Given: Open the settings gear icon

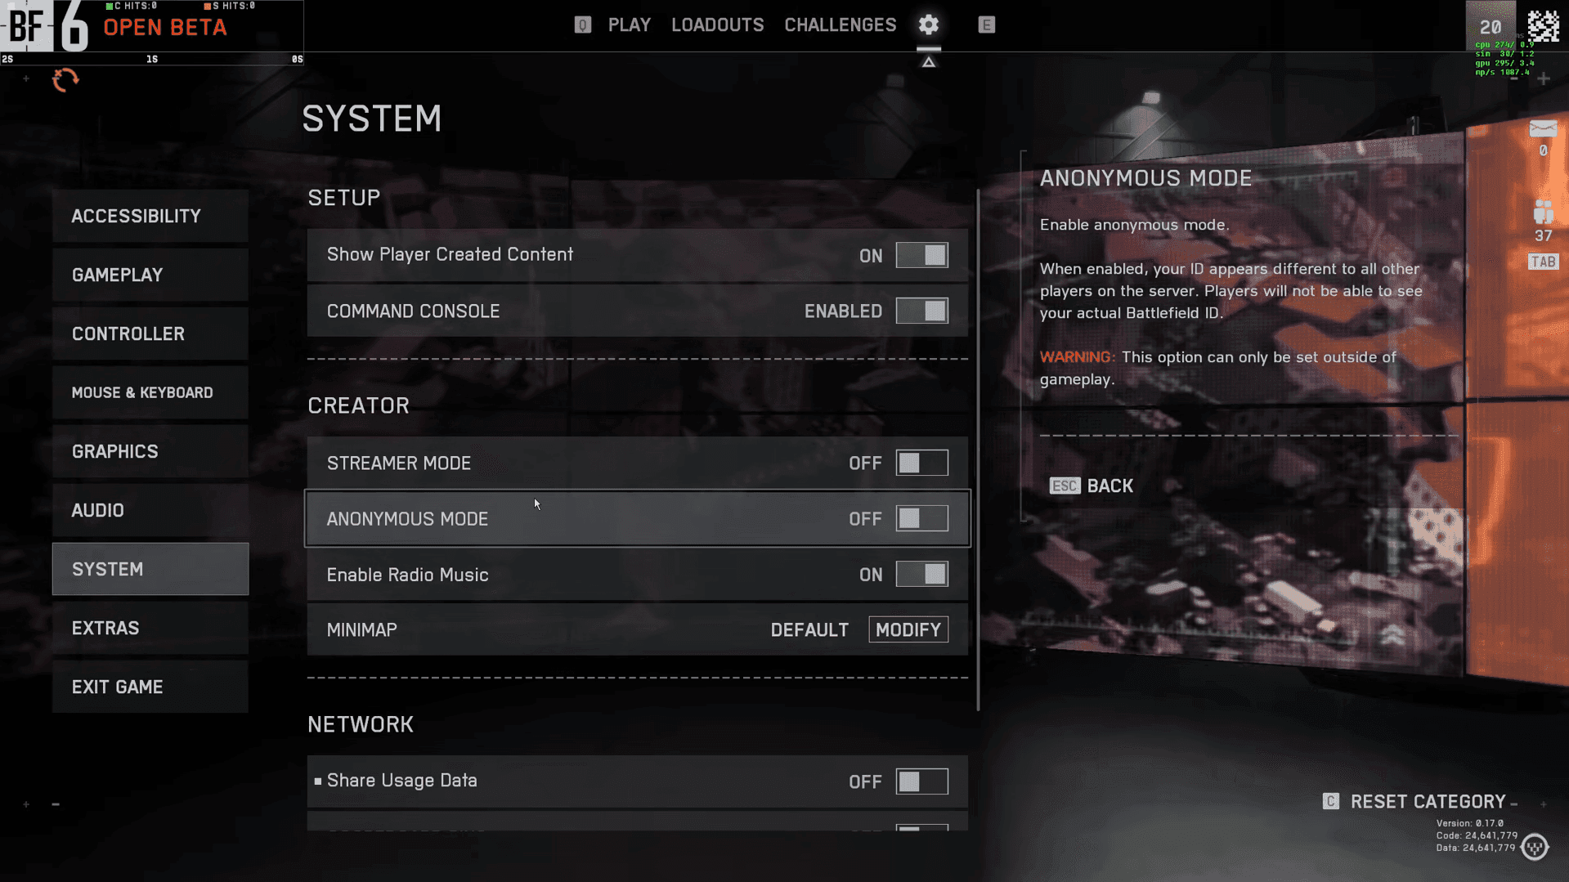Looking at the screenshot, I should 928,25.
